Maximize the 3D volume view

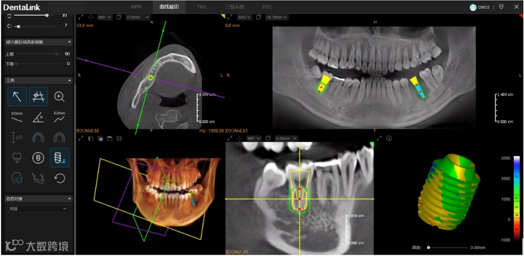pos(81,138)
